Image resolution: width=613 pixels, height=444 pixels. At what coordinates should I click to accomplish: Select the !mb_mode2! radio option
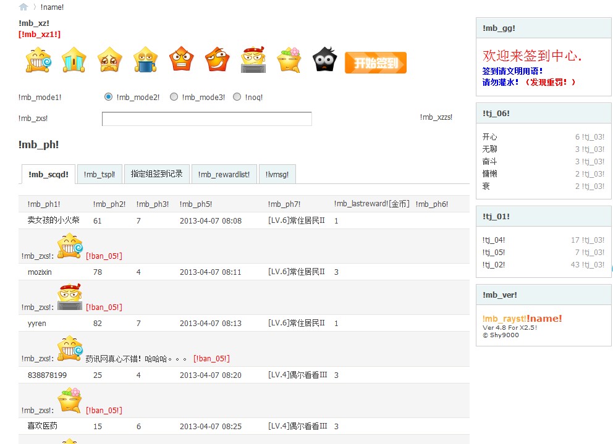[x=108, y=96]
